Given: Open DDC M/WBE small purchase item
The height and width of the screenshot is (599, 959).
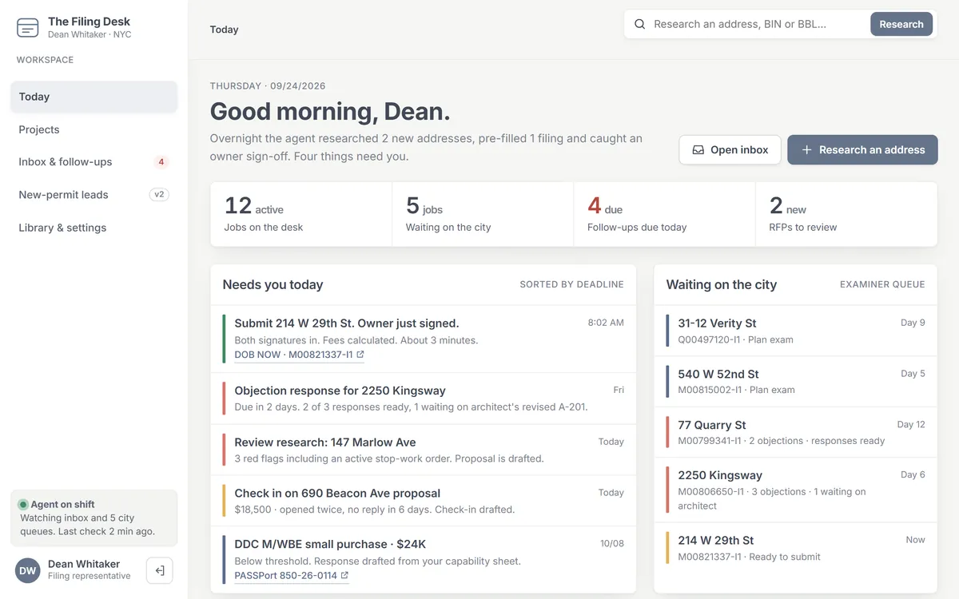Looking at the screenshot, I should tap(424, 559).
